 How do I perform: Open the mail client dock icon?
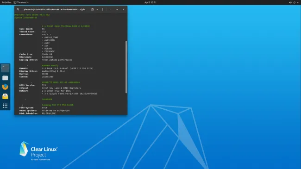pyautogui.click(x=5, y=96)
